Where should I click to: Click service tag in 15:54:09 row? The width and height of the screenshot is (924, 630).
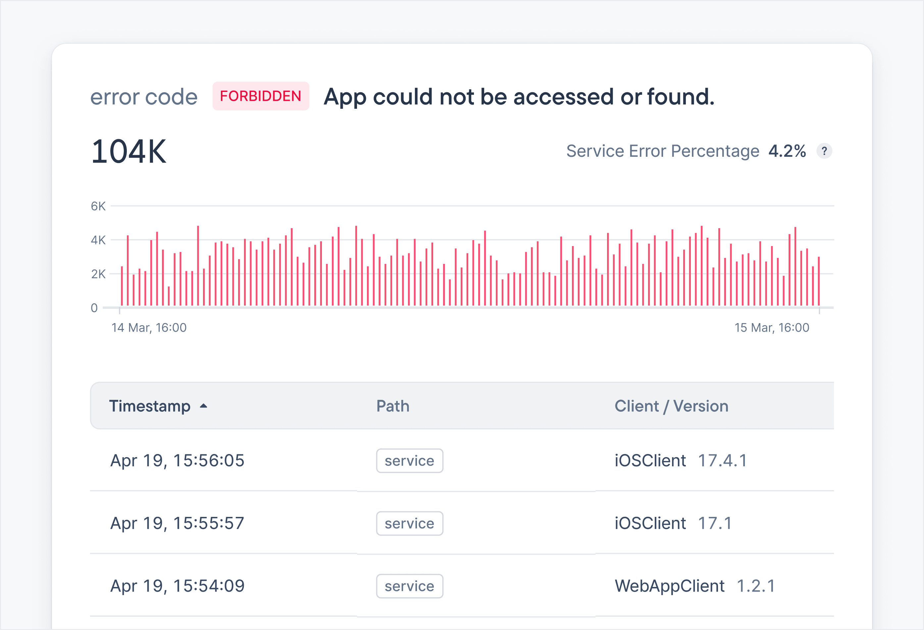[x=409, y=586]
